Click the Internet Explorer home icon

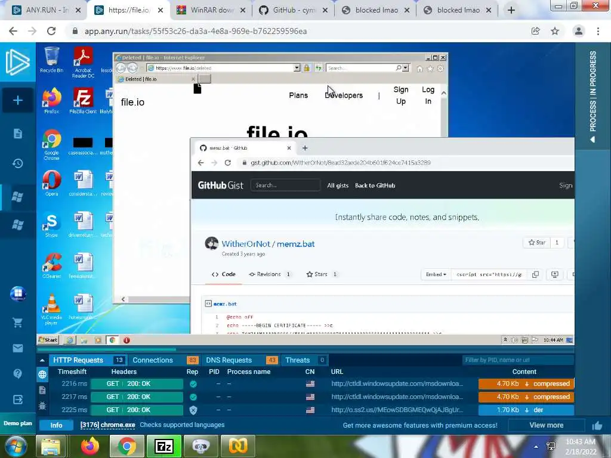(x=419, y=69)
